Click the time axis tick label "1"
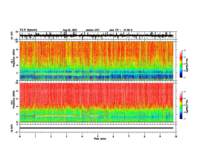 (35, 136)
